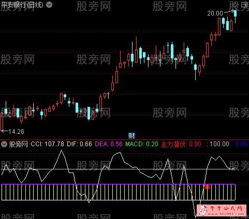The height and width of the screenshot is (219, 249).
Task: Select the first red candlestick near 14.26
Action: 2,122
